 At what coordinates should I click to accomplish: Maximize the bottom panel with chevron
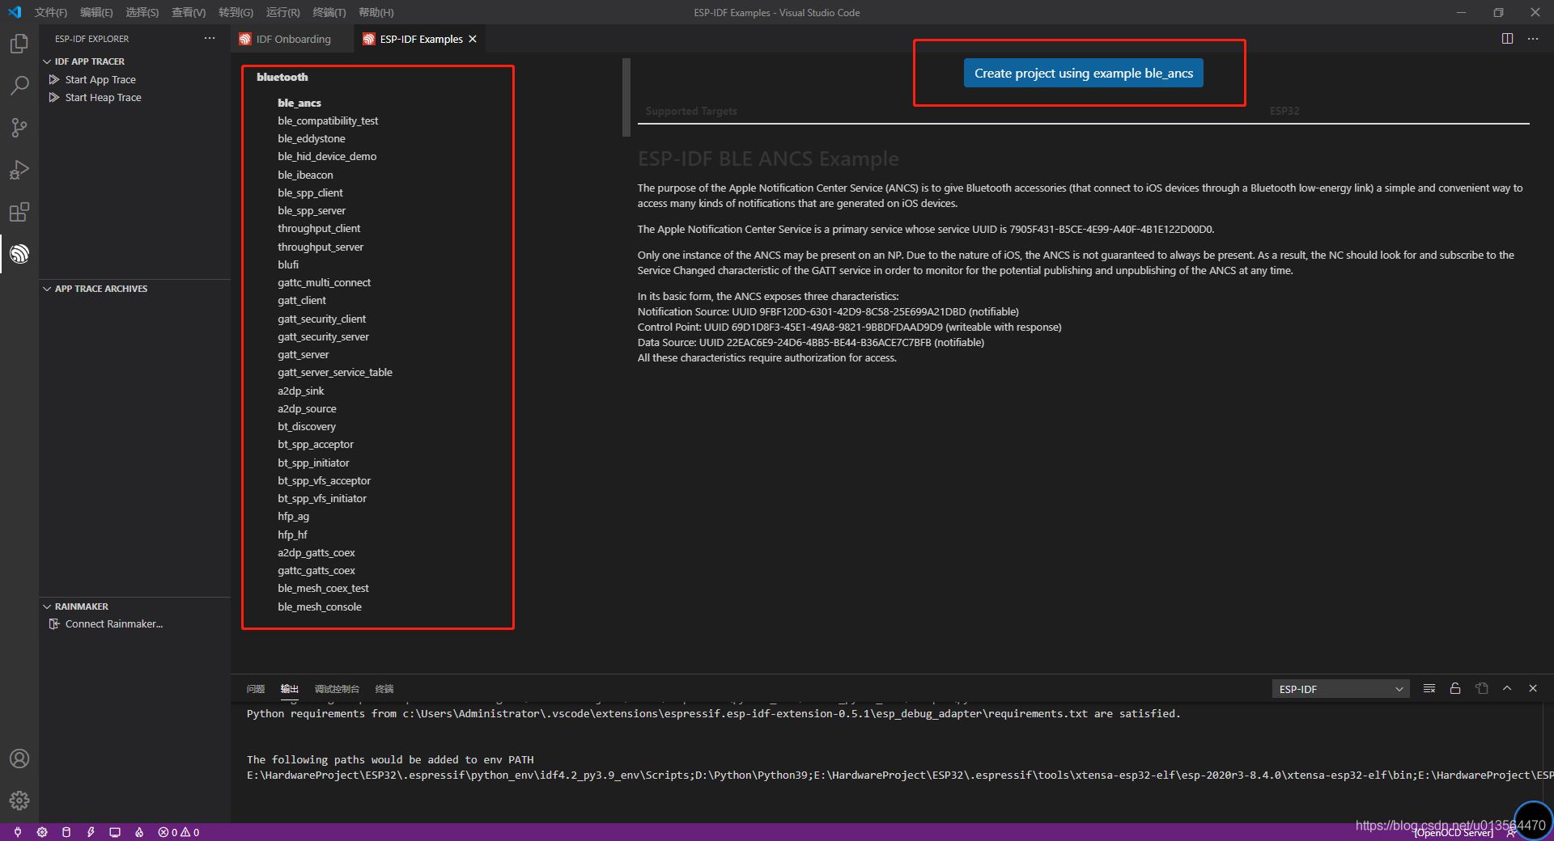1507,688
